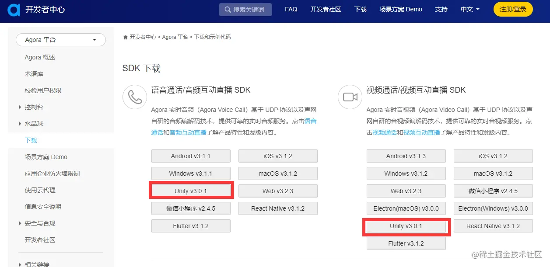This screenshot has width=550, height=267.
Task: Open 下载 in the top navigation
Action: coord(360,9)
